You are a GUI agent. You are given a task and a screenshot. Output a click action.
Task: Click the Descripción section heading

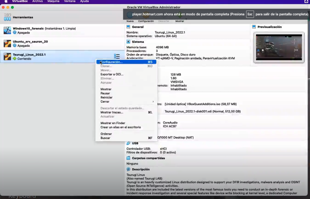(141, 169)
